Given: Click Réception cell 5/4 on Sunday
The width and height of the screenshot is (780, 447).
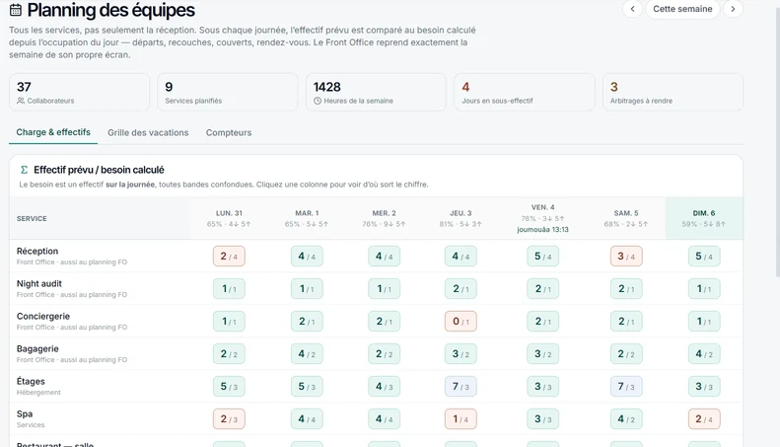Looking at the screenshot, I should [704, 257].
